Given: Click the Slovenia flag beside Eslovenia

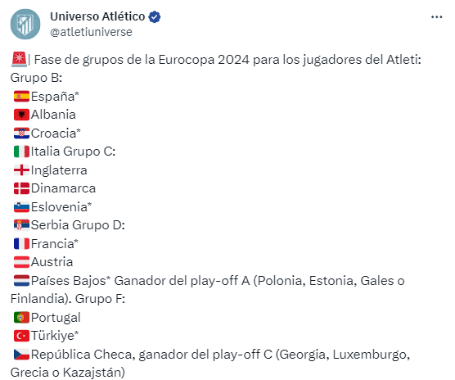Looking at the screenshot, I should [x=21, y=207].
